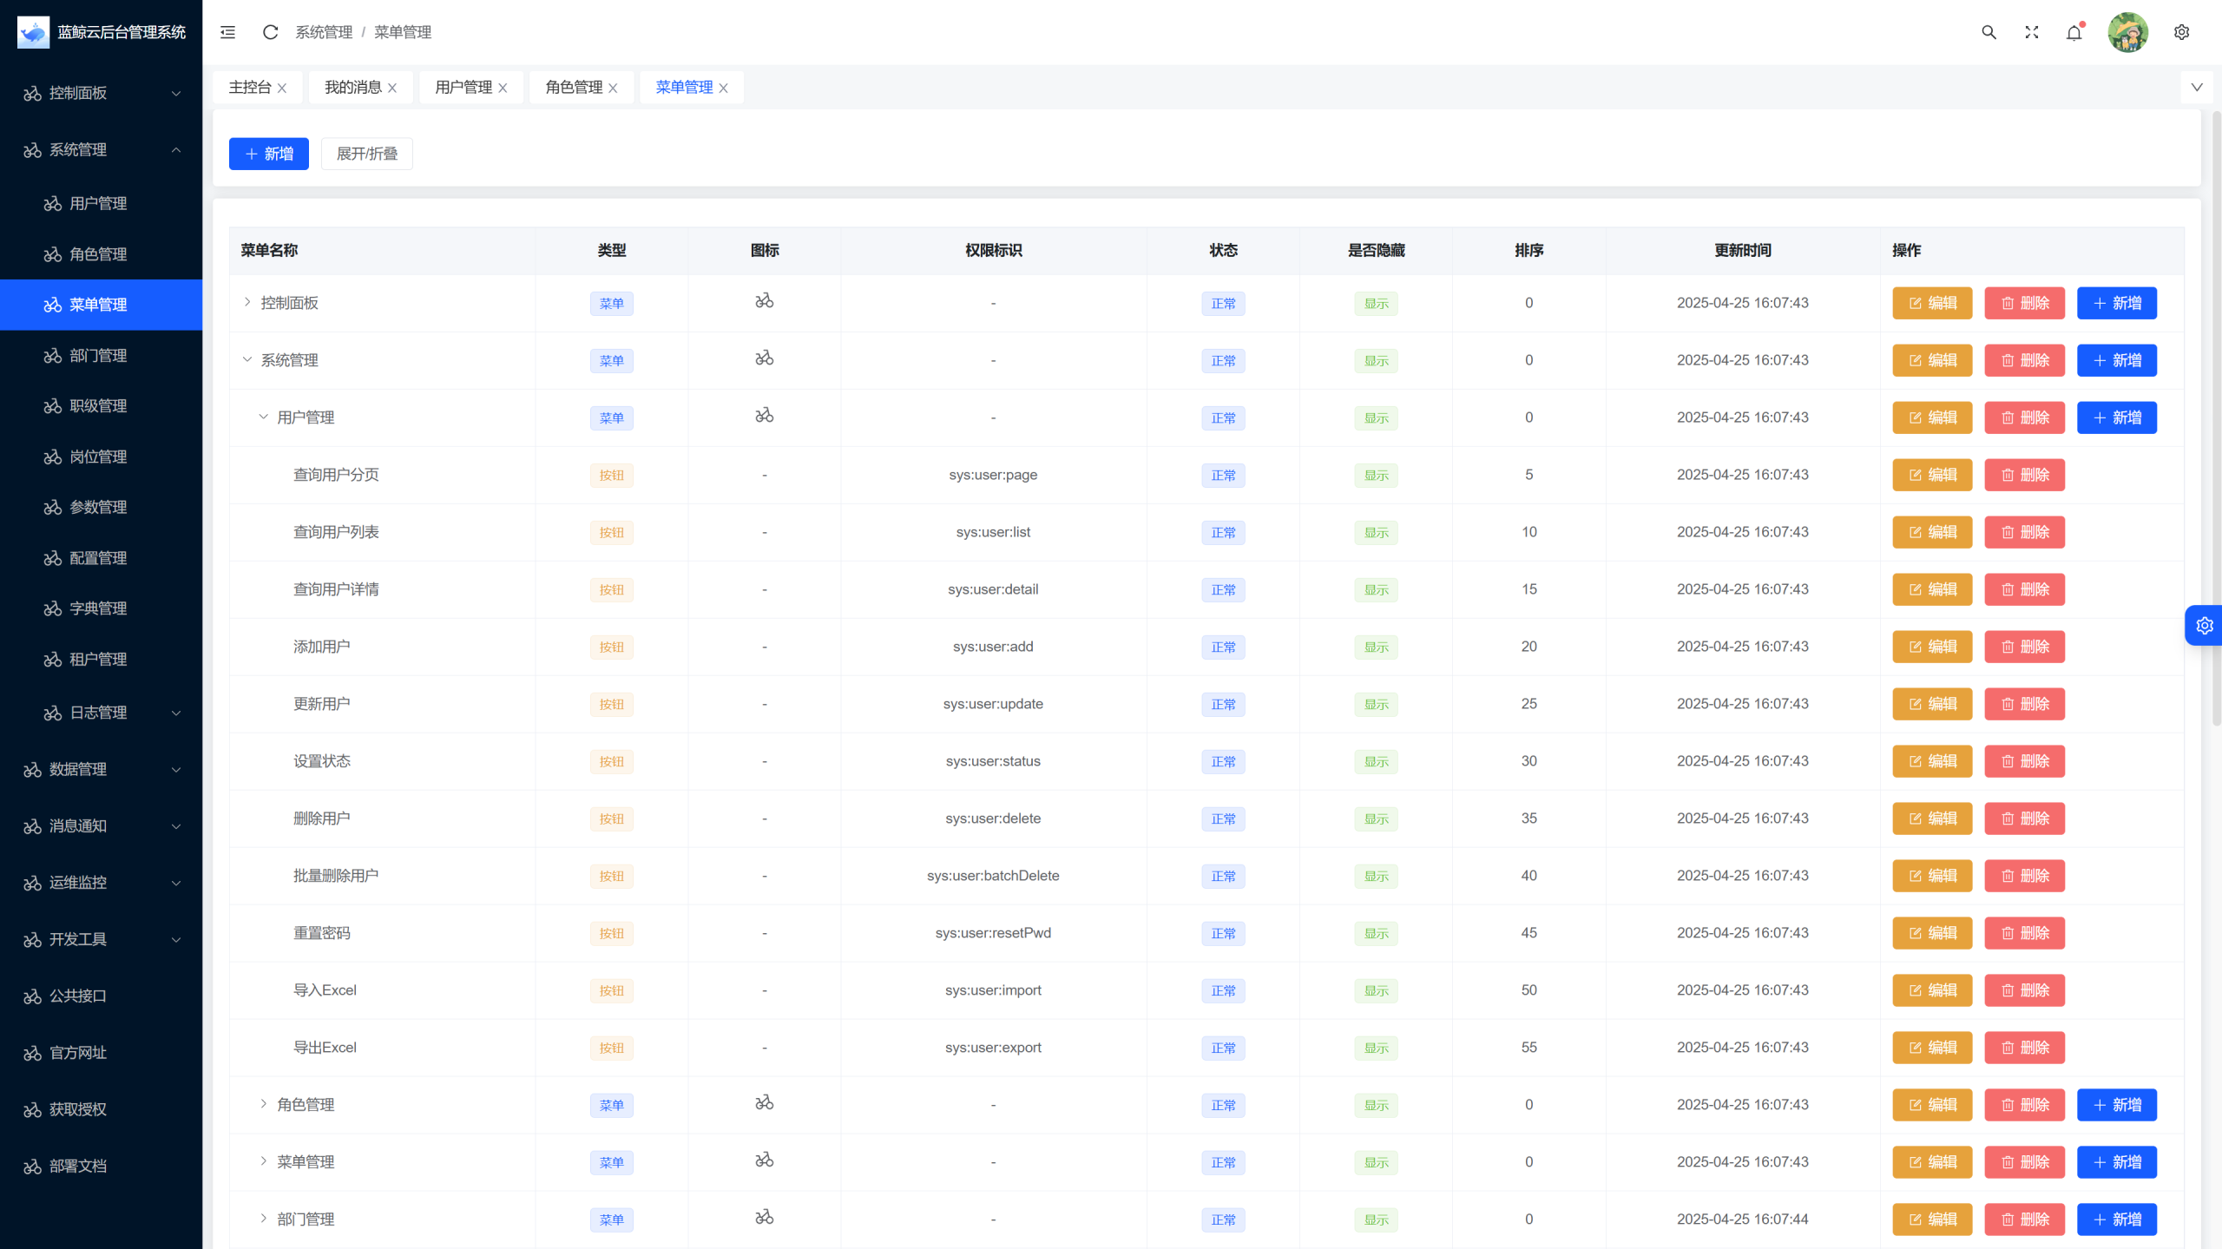Open the tabs dropdown arrow at right
Viewport: 2222px width, 1249px height.
click(x=2196, y=87)
